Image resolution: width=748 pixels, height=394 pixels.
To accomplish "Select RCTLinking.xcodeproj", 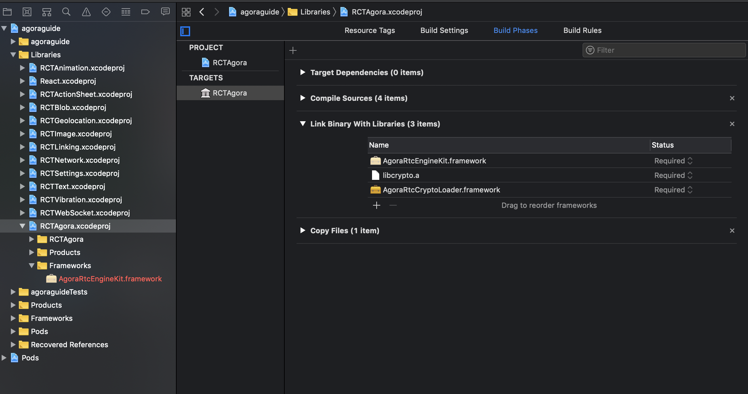I will tap(78, 147).
